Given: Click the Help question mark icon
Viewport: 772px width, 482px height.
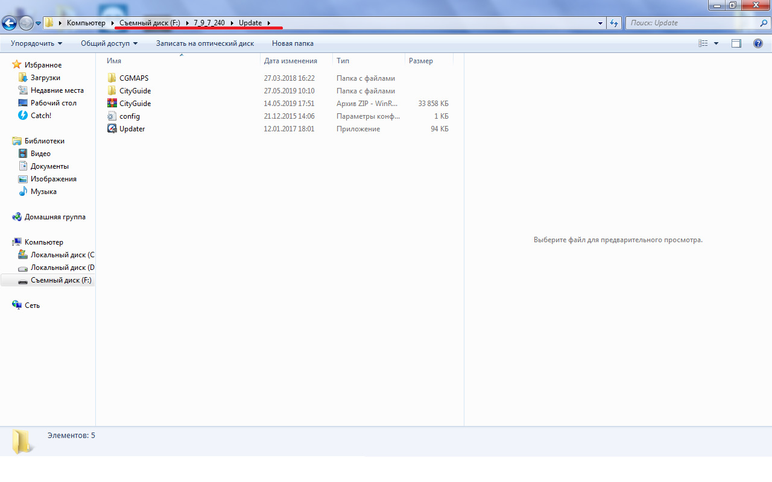Looking at the screenshot, I should tap(758, 43).
